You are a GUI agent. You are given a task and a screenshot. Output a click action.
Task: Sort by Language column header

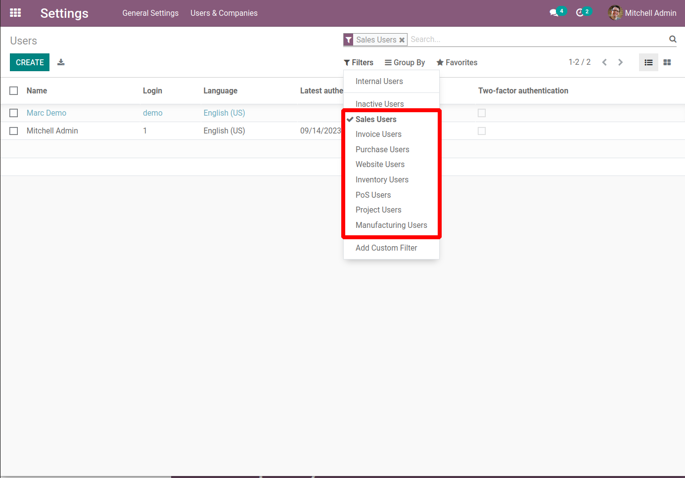(x=221, y=90)
